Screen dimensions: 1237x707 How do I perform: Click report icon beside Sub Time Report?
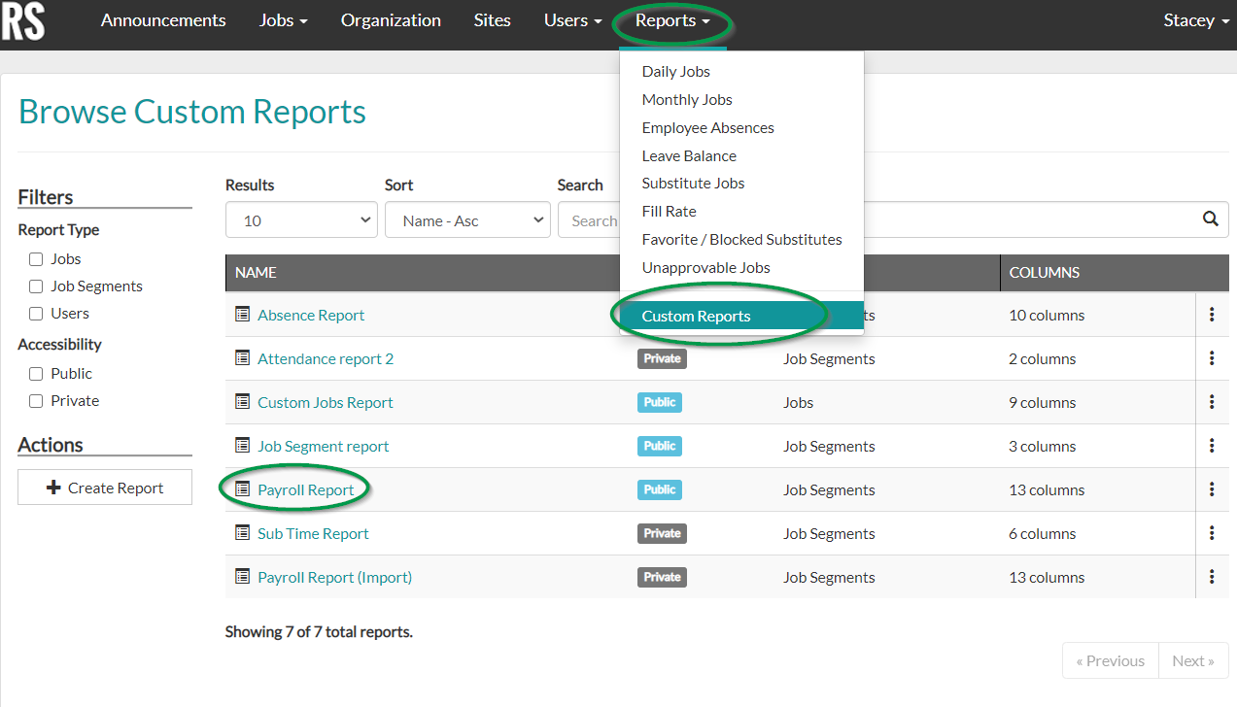(x=243, y=532)
